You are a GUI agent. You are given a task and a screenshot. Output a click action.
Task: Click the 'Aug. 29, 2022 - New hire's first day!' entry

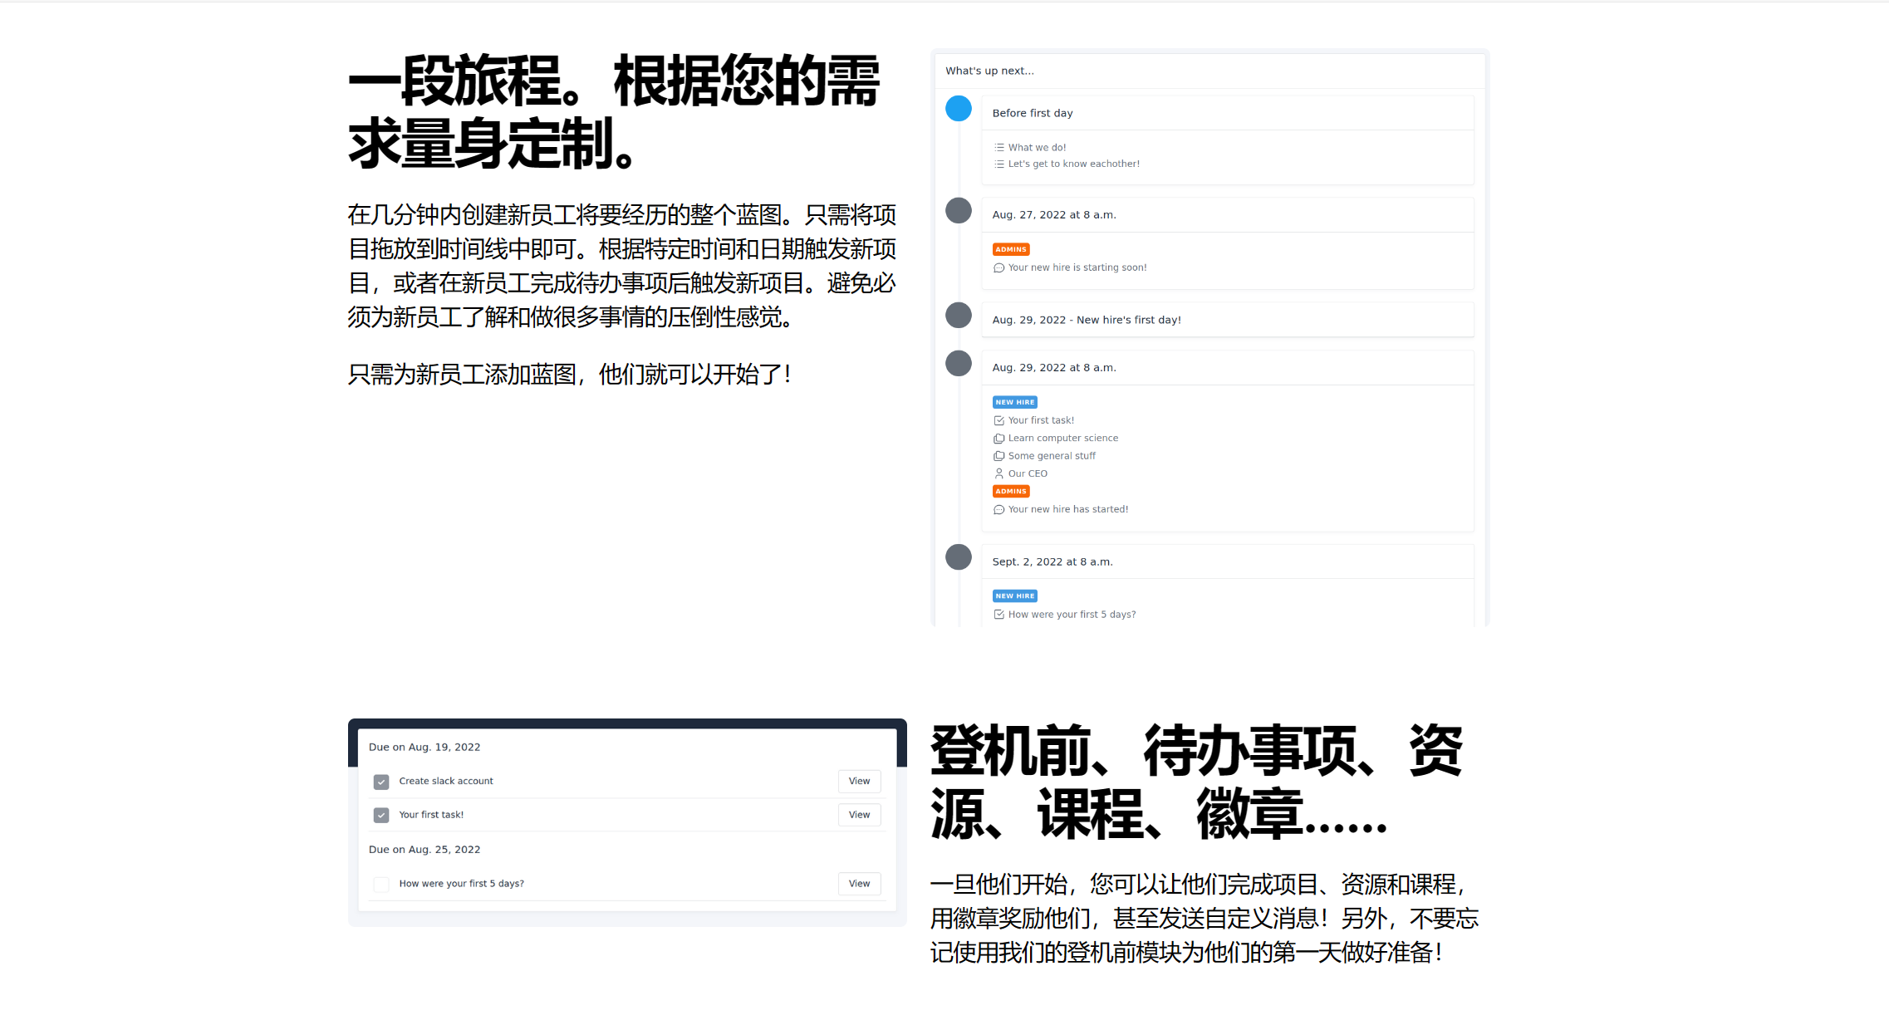1086,321
